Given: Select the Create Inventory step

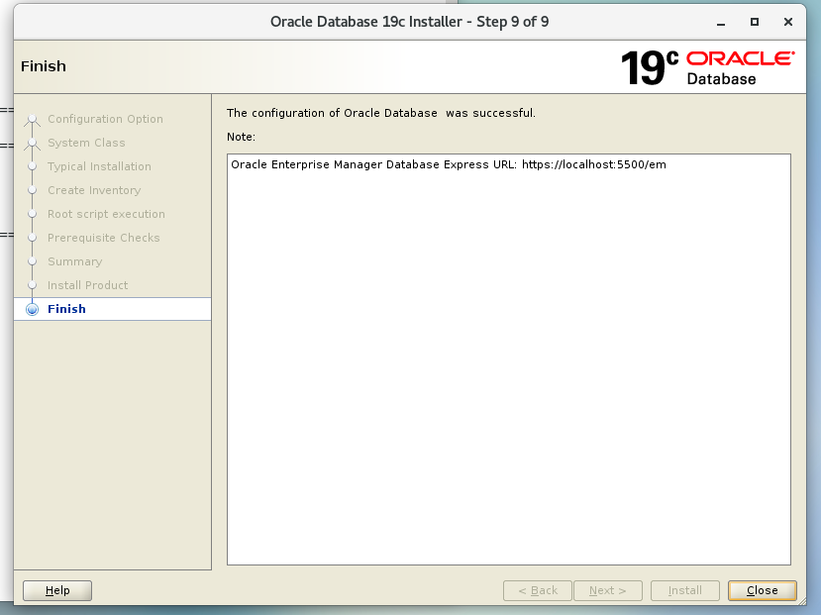Looking at the screenshot, I should [94, 190].
